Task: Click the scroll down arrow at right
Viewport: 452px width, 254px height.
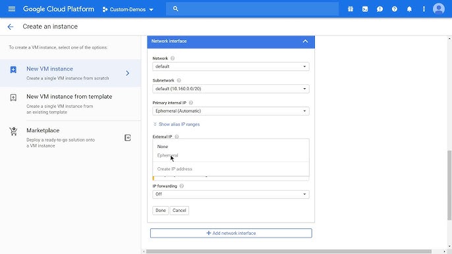Action: click(x=449, y=247)
